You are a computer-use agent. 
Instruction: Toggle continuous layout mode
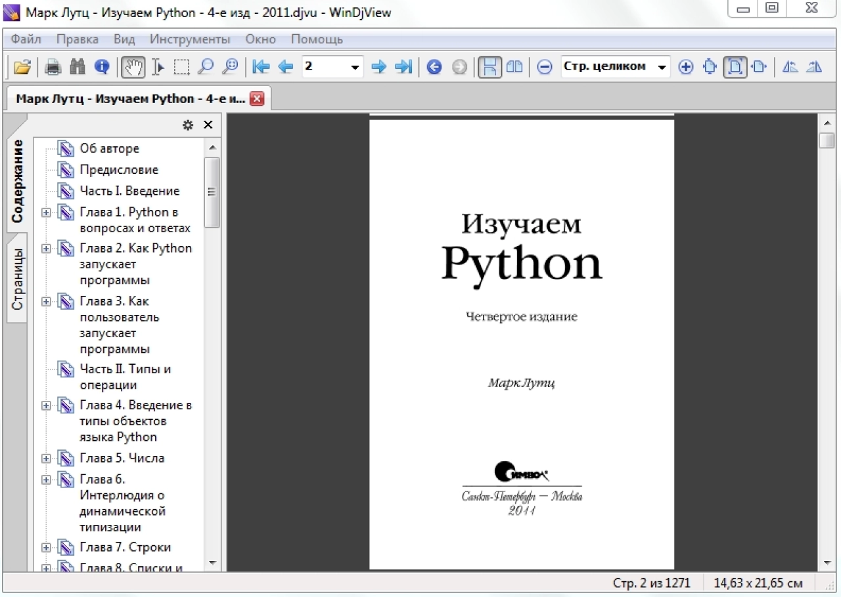pos(490,66)
